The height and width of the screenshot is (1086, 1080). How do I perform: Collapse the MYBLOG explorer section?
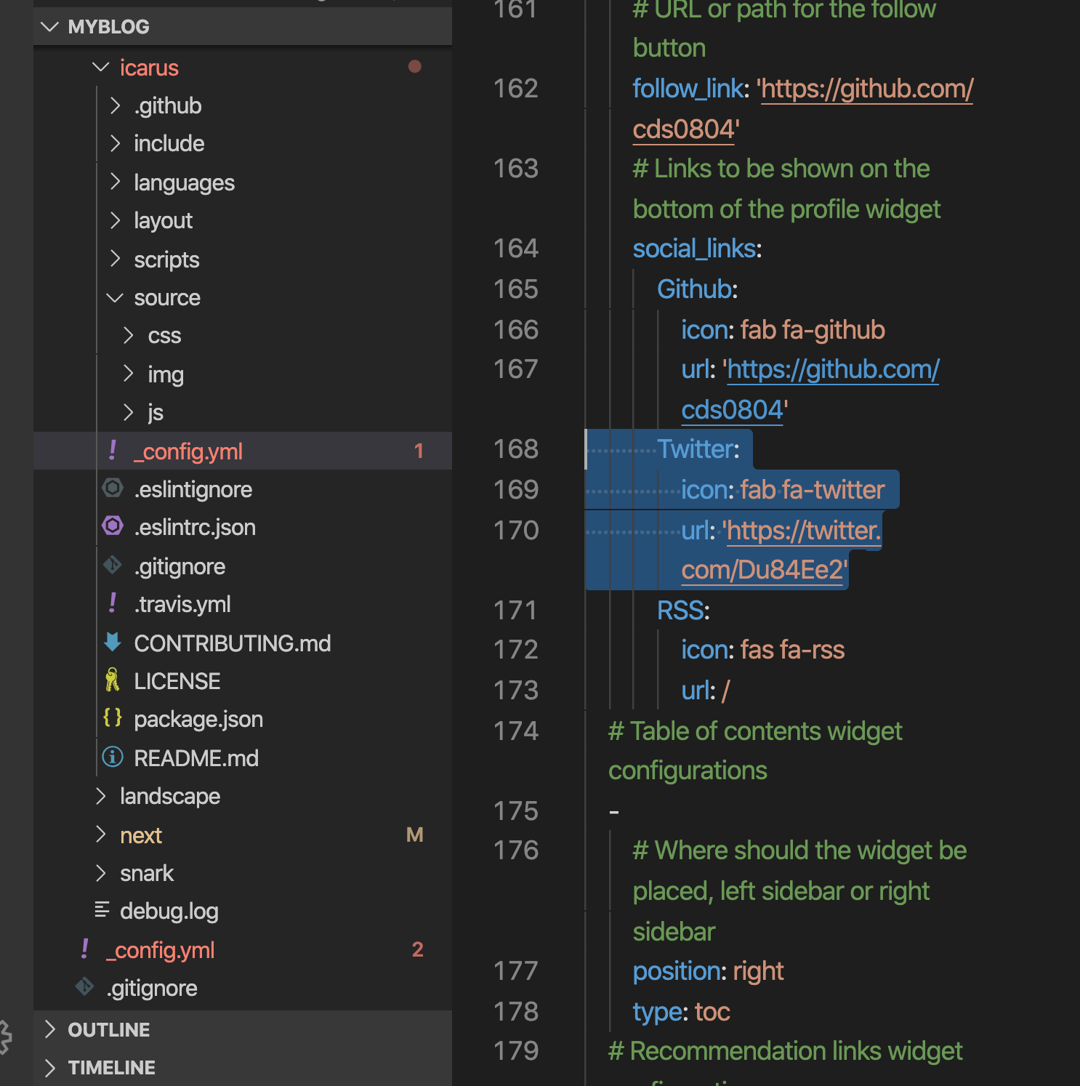[x=50, y=27]
